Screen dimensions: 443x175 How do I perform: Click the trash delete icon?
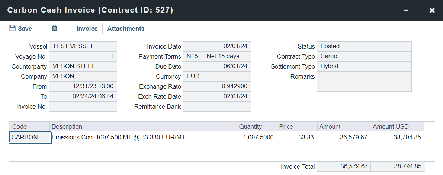click(54, 29)
